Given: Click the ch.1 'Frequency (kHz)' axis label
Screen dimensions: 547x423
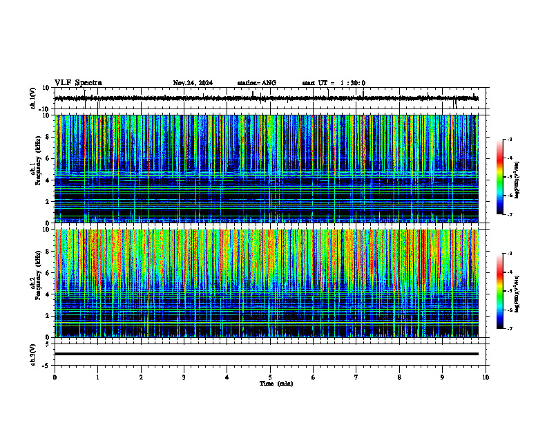Looking at the screenshot, I should [37, 161].
